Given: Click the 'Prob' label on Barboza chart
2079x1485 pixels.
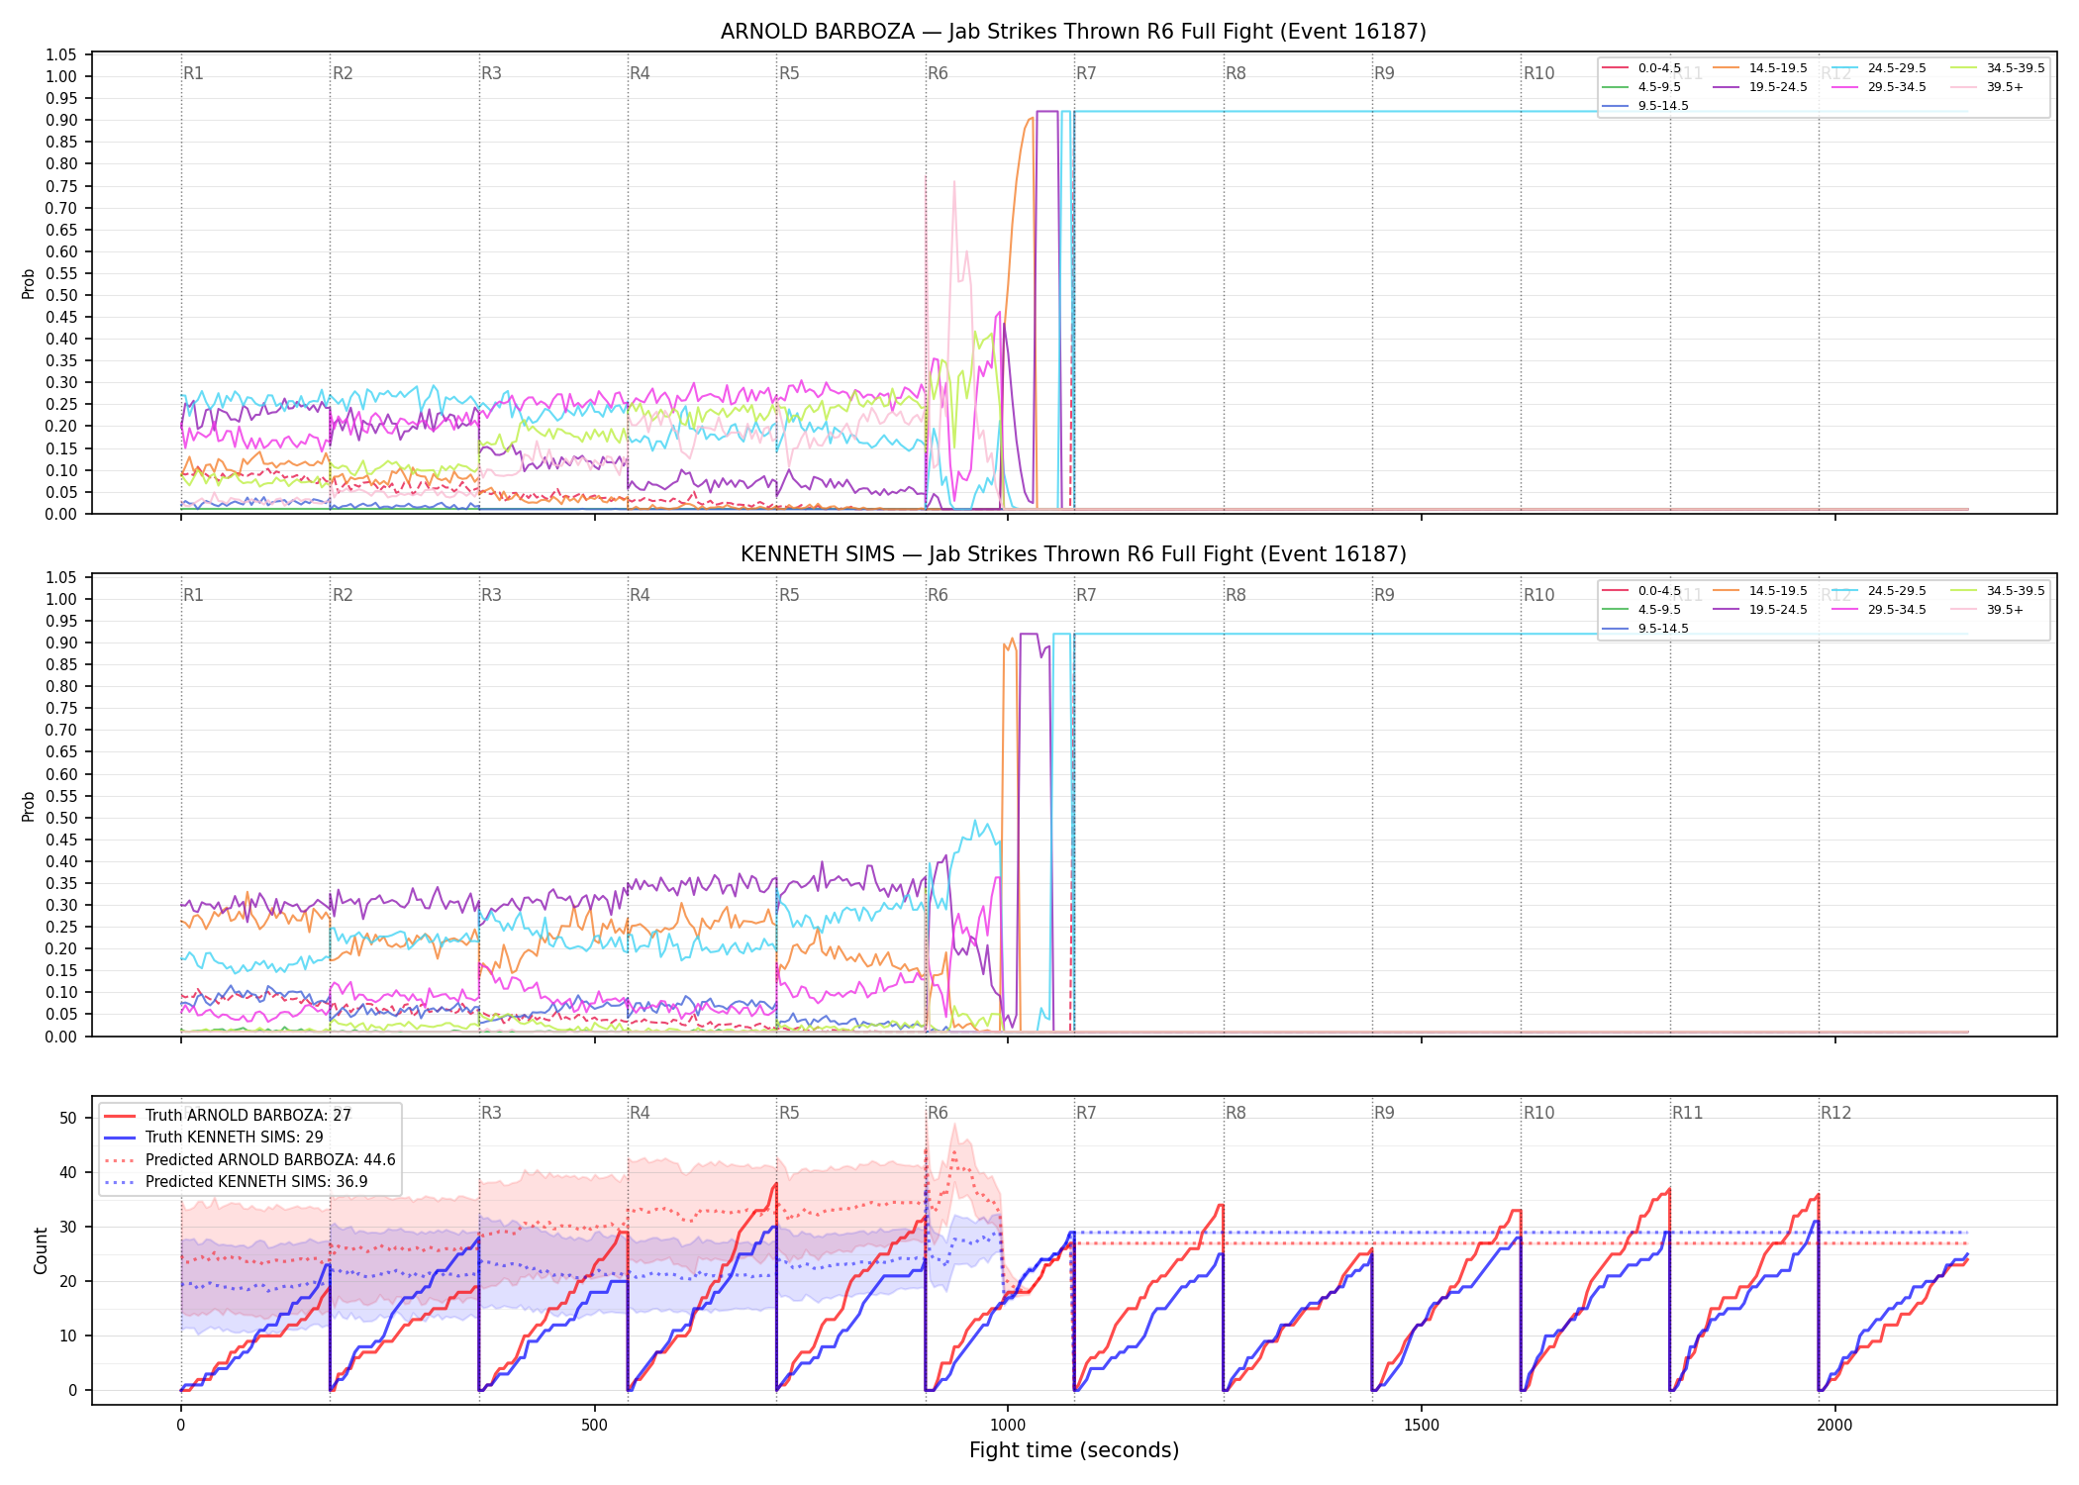Looking at the screenshot, I should click(x=29, y=284).
